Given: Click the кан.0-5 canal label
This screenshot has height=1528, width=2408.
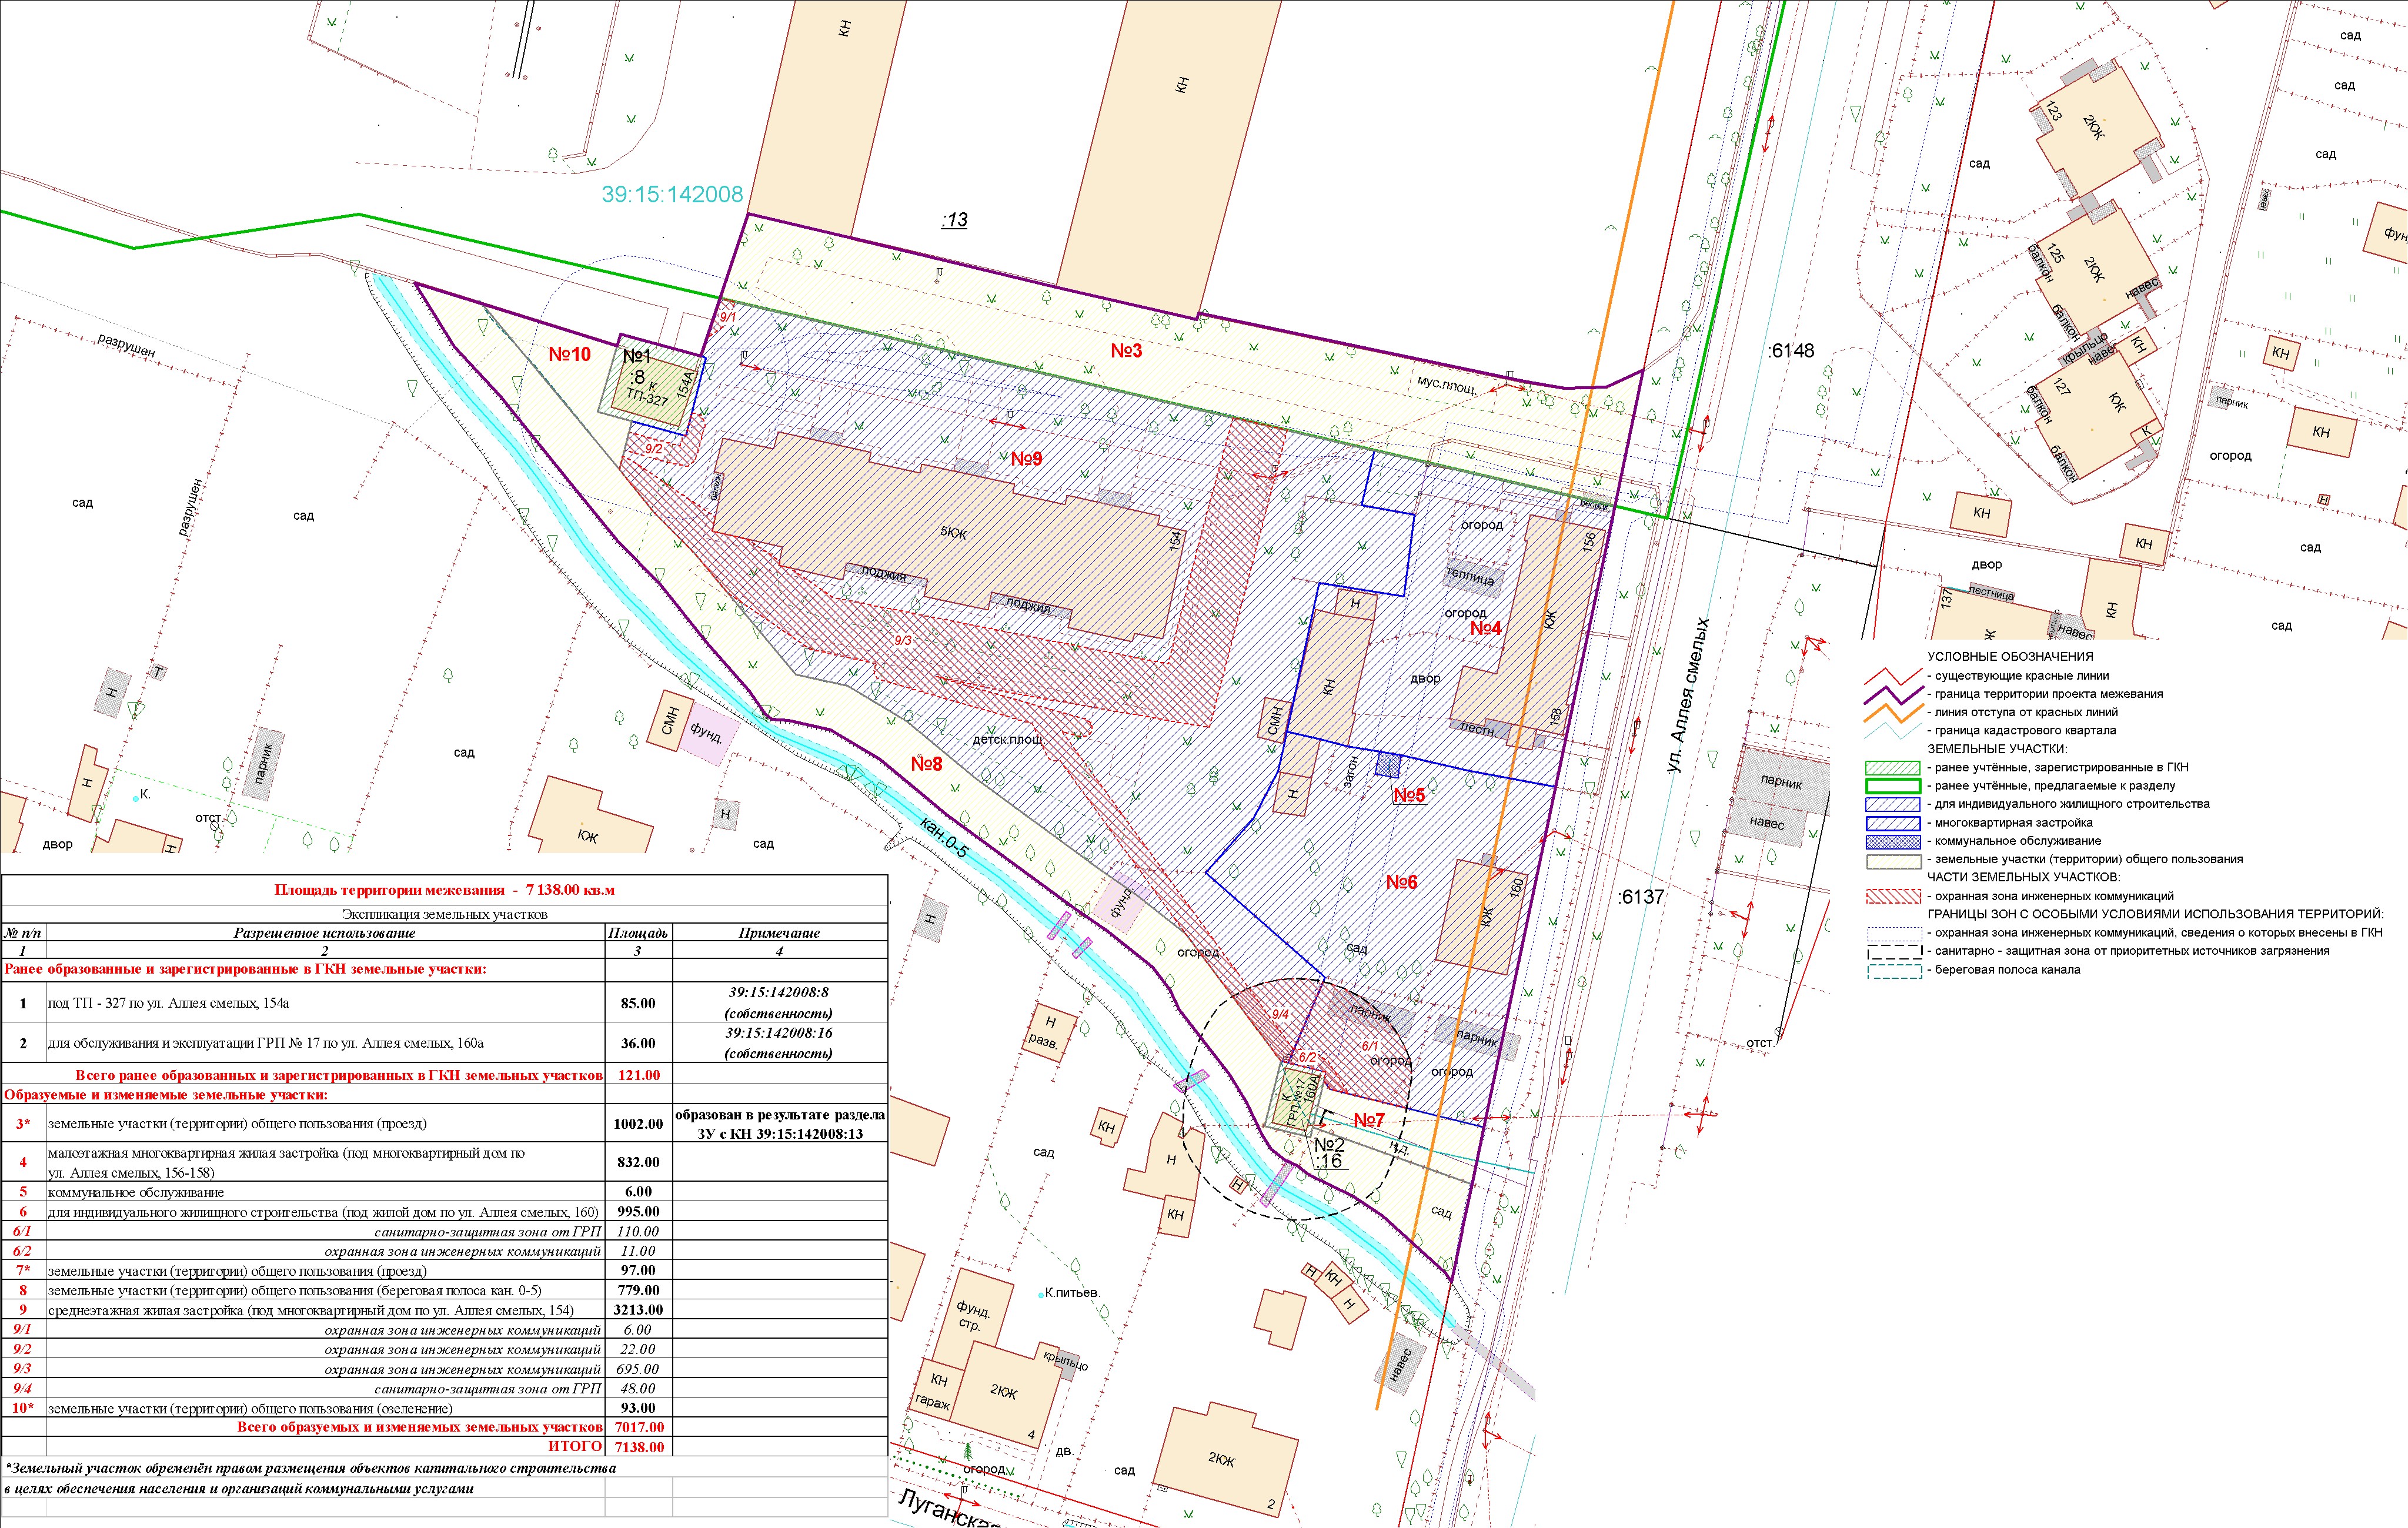Looking at the screenshot, I should [x=944, y=838].
